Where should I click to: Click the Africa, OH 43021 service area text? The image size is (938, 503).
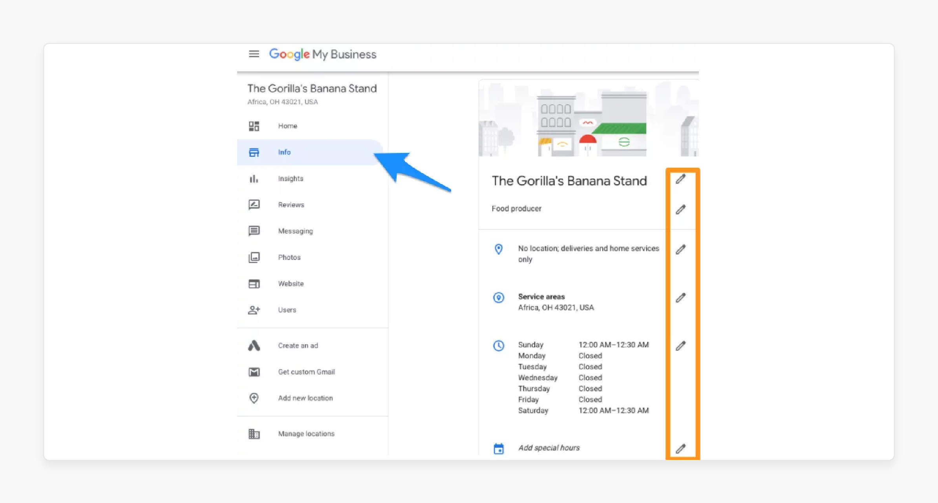[x=556, y=308]
